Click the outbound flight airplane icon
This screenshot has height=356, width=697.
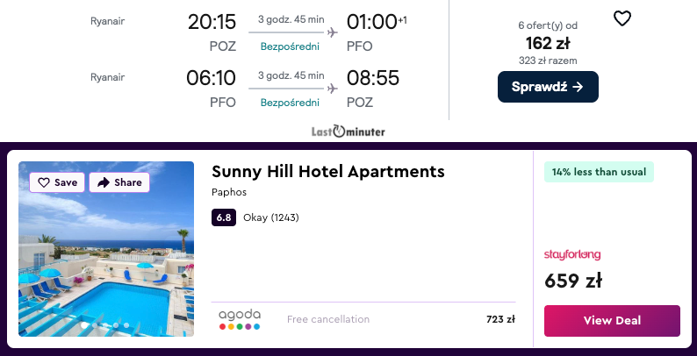[332, 32]
